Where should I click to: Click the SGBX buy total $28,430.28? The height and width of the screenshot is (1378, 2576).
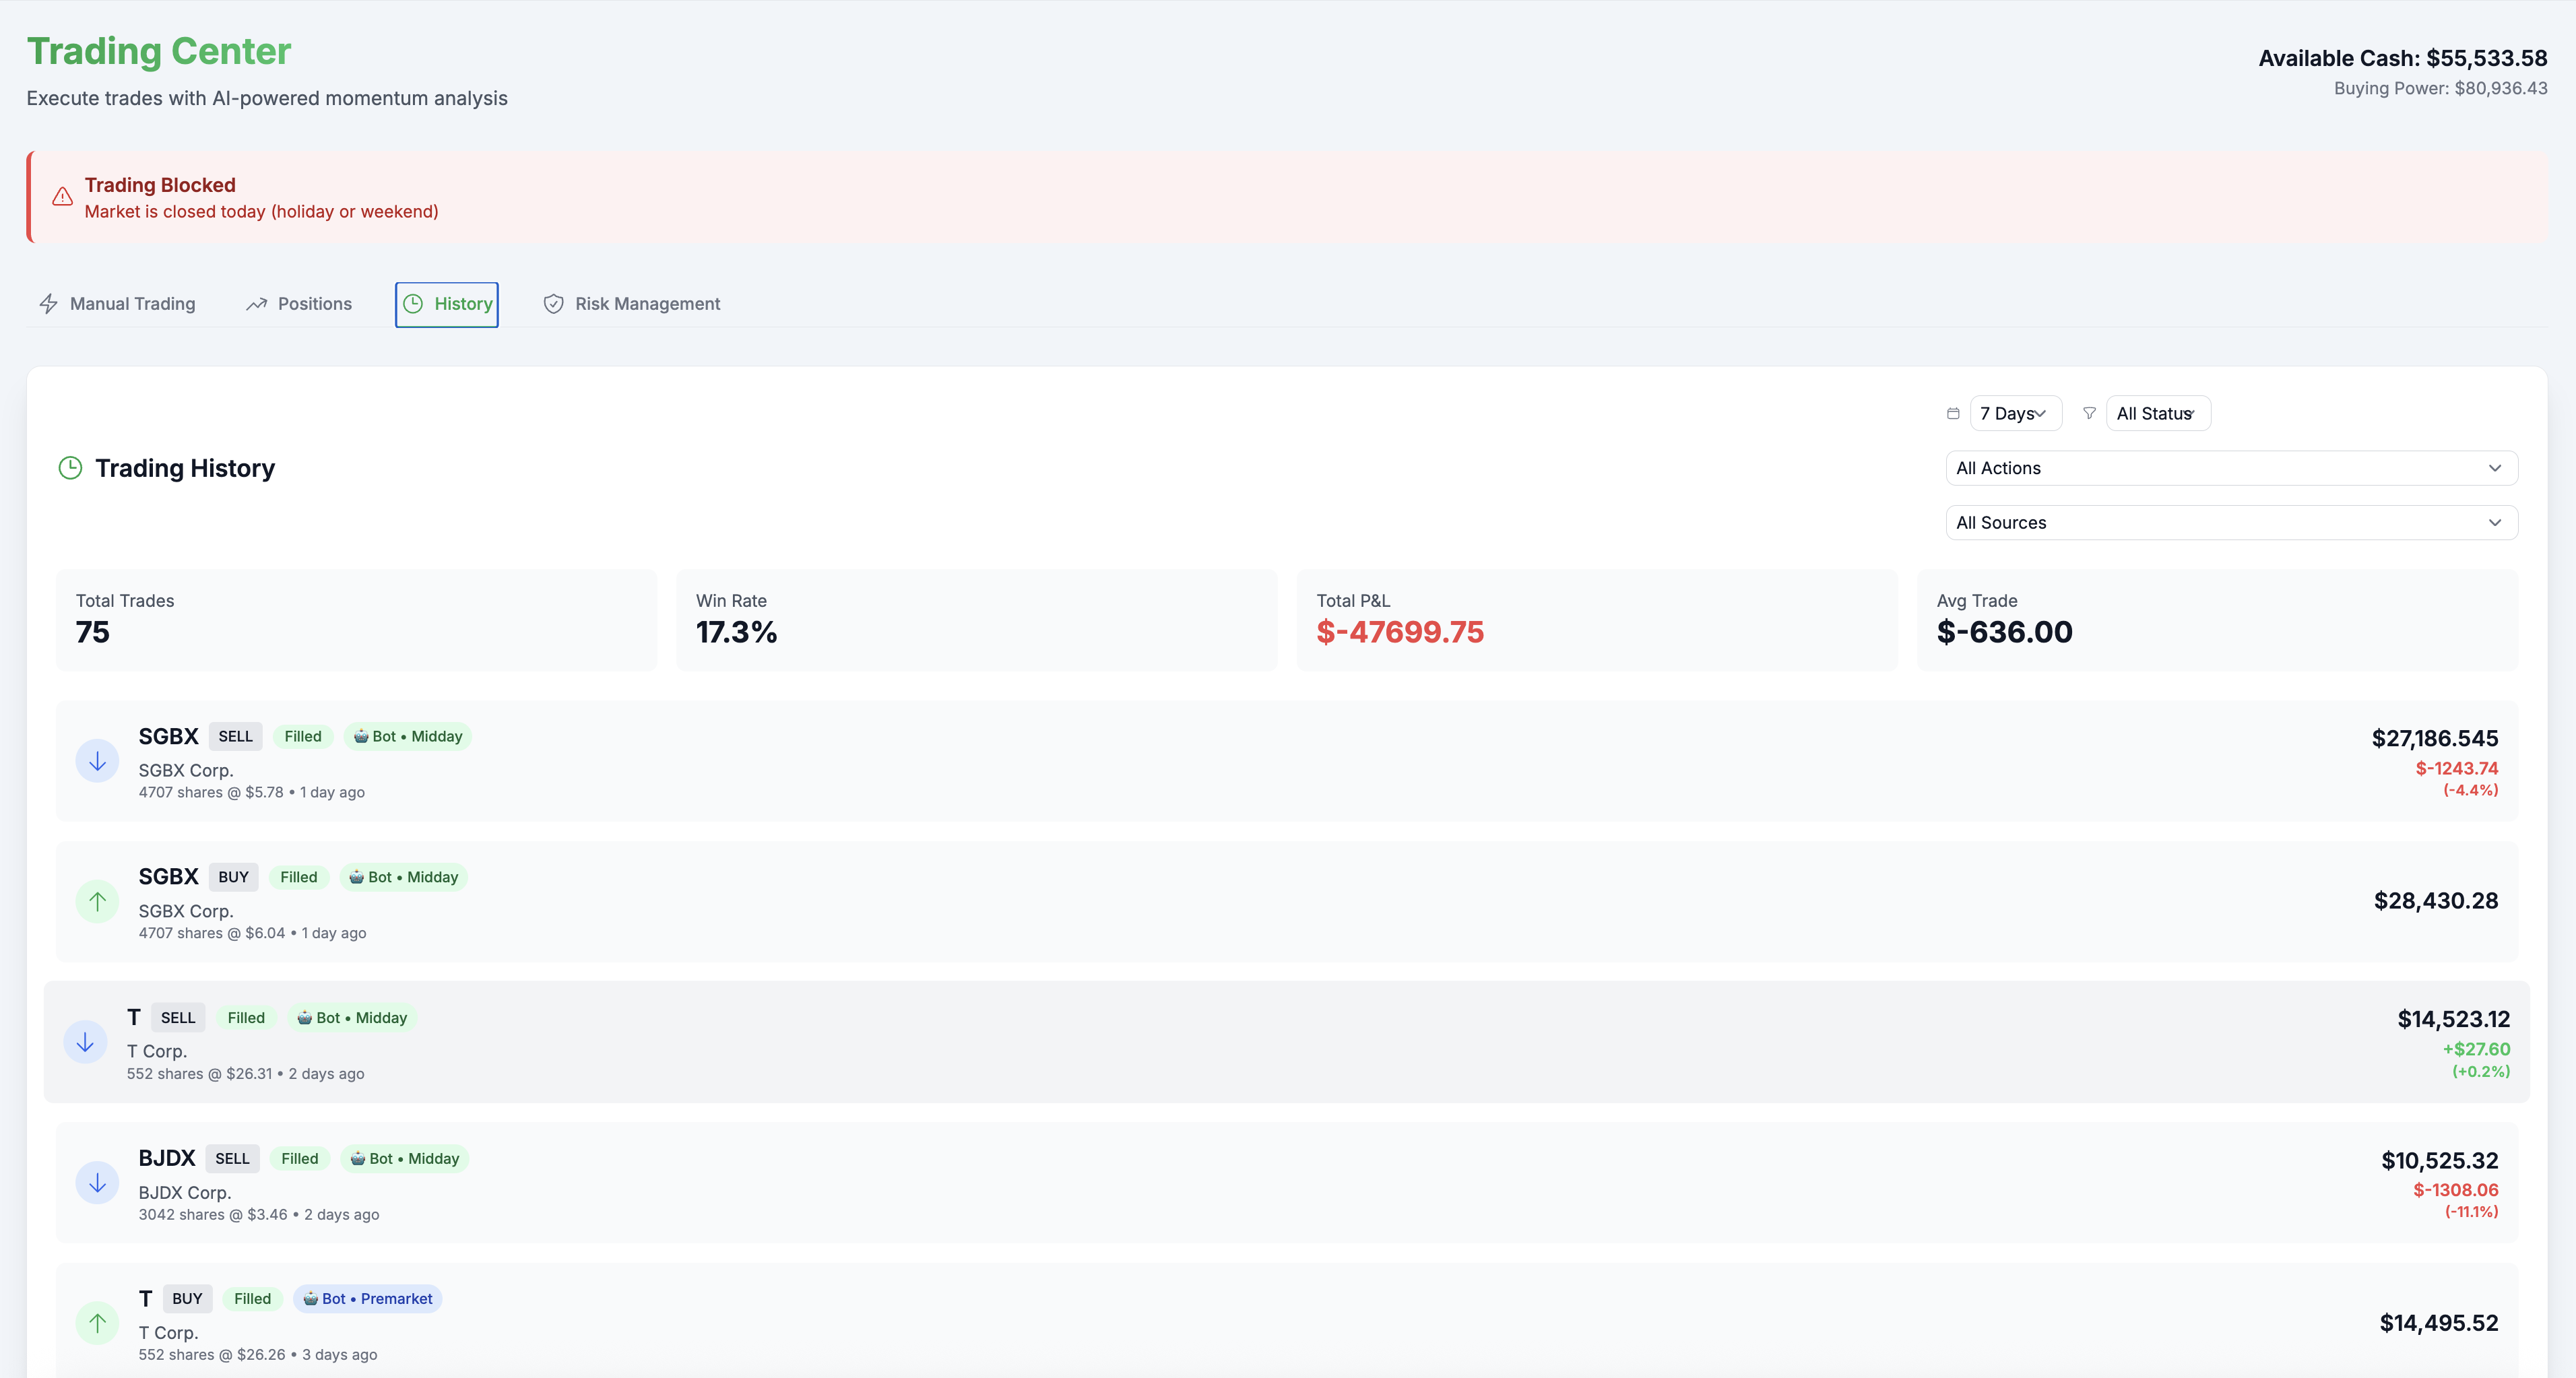[2436, 901]
